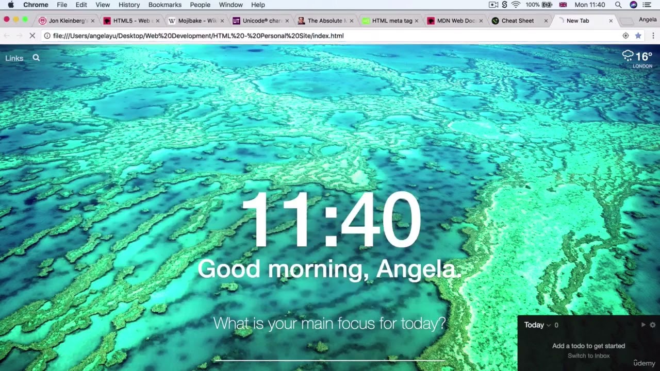Switch to the Jon Kleinberg tab
Image resolution: width=660 pixels, height=371 pixels.
tap(67, 21)
